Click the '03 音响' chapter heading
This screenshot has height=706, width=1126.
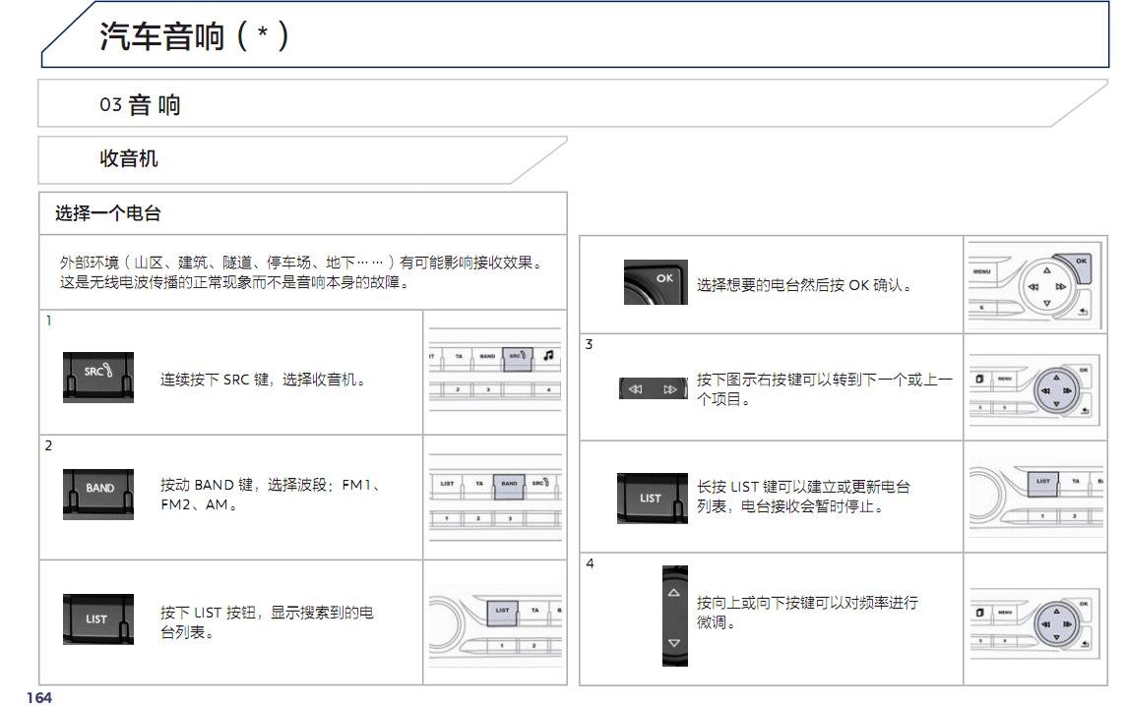tap(140, 105)
